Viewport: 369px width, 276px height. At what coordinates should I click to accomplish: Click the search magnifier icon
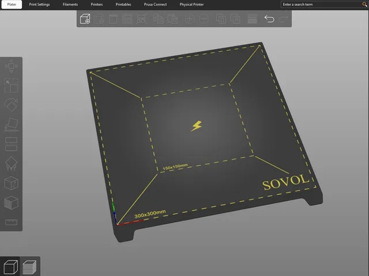(x=364, y=5)
